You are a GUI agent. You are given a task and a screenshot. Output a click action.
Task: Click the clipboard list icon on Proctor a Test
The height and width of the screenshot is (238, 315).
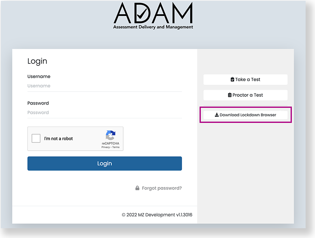[230, 95]
